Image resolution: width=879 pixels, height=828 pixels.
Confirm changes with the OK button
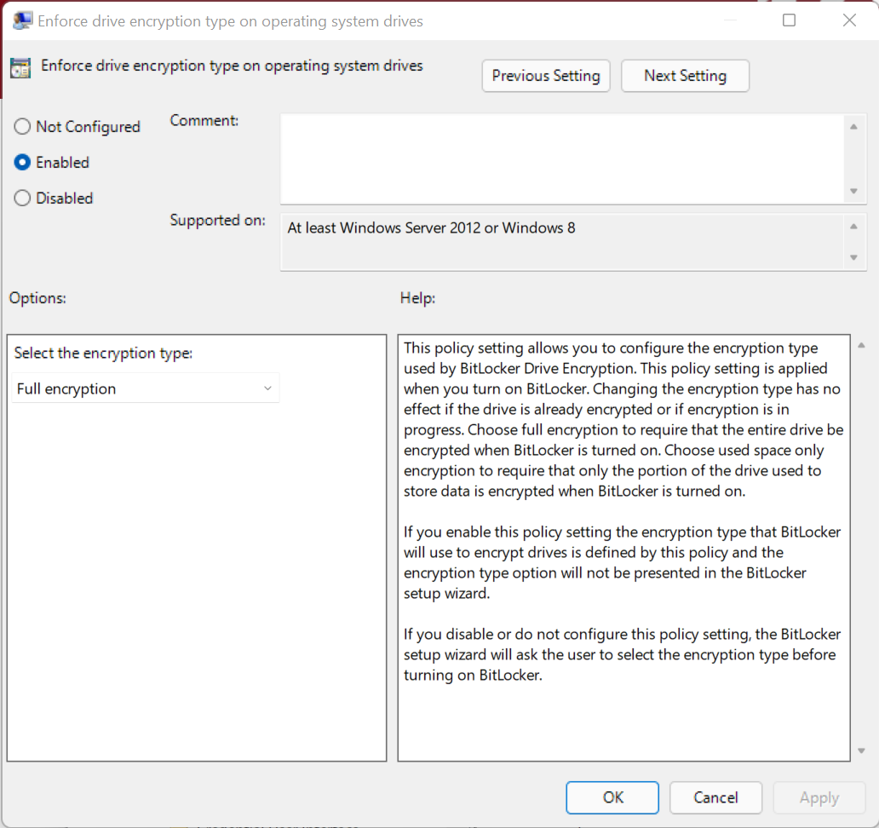click(x=612, y=797)
